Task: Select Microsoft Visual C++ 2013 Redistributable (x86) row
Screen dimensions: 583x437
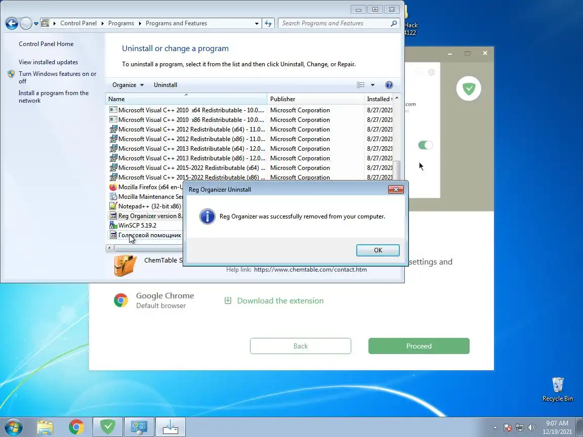Action: coord(251,158)
